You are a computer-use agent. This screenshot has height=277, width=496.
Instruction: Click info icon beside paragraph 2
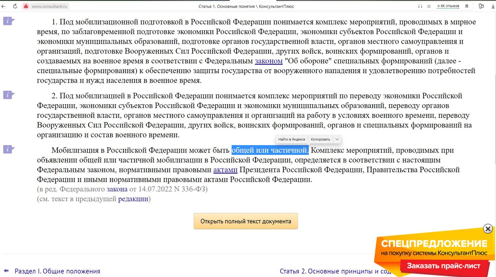8,95
